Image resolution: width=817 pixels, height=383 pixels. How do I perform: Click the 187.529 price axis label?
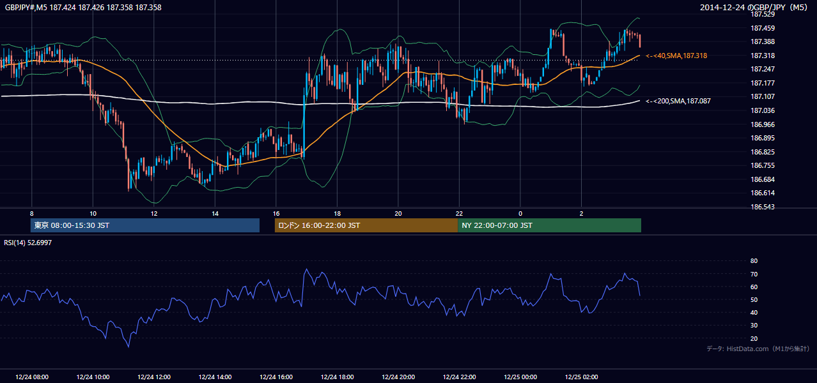tap(762, 14)
